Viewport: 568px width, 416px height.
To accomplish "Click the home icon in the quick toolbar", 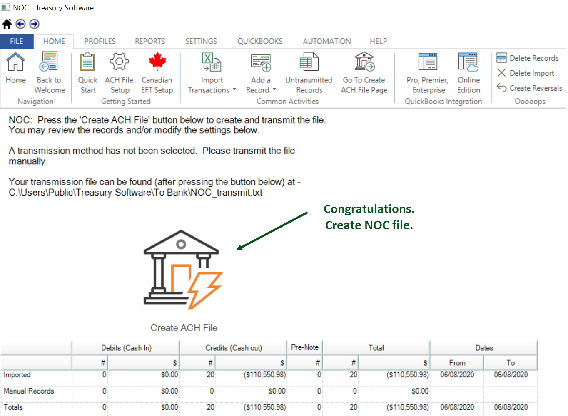I will (7, 24).
